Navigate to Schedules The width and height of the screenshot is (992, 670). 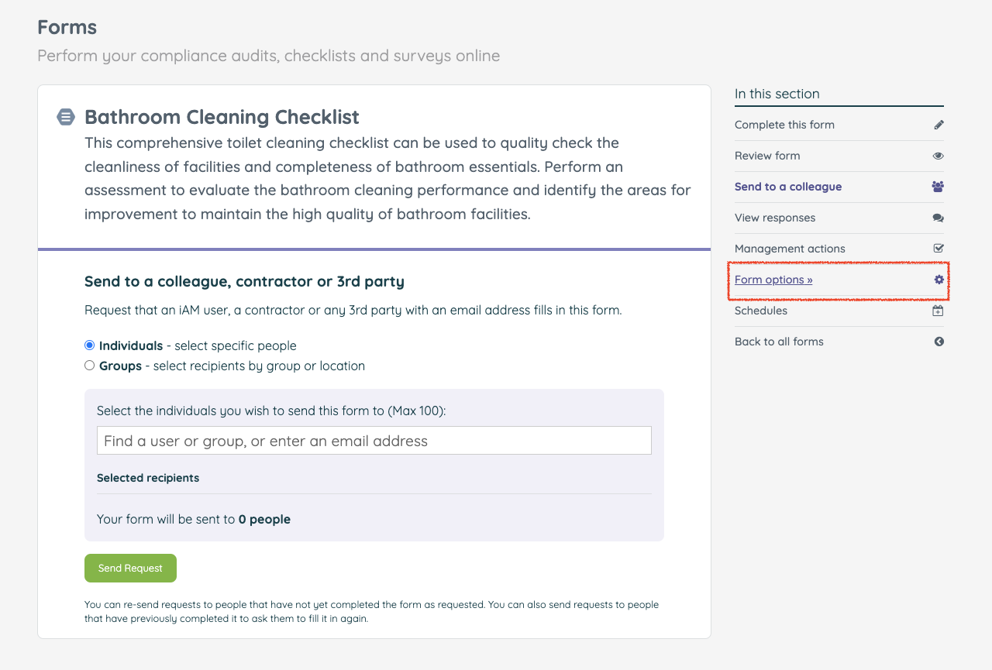tap(761, 311)
